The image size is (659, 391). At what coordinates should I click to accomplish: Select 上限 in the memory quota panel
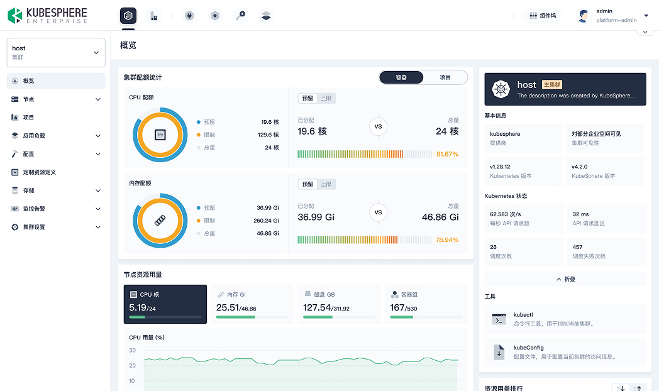click(326, 184)
